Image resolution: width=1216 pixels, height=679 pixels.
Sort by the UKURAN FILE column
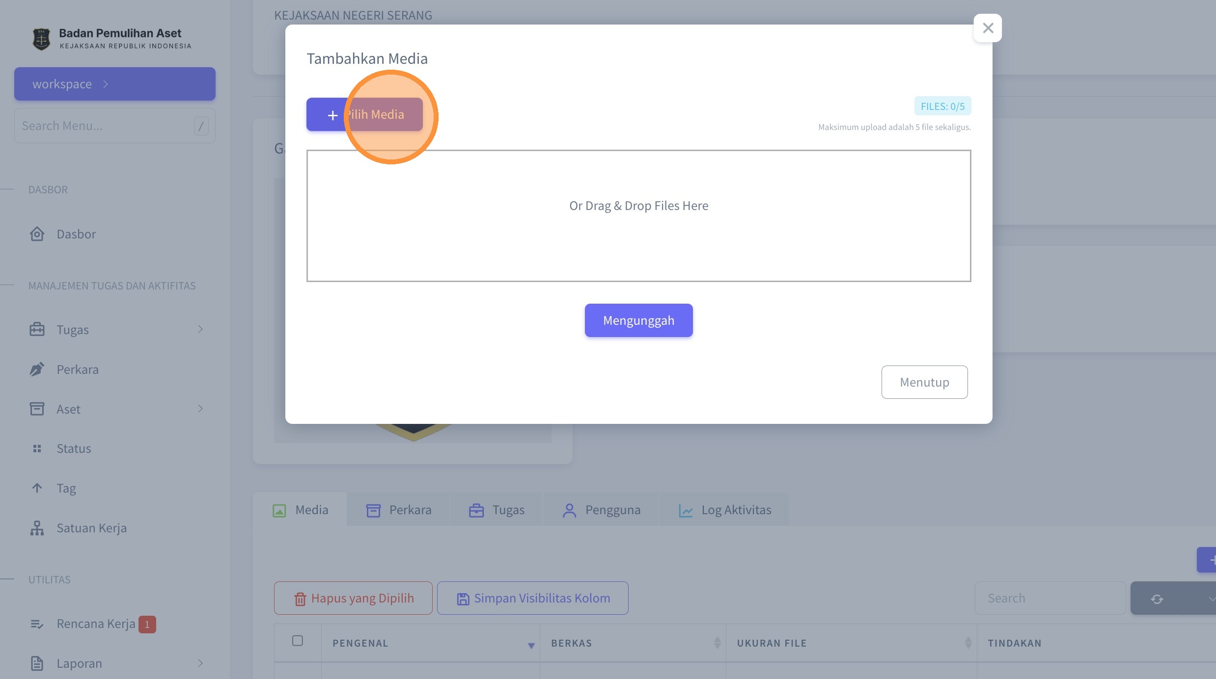coord(852,643)
